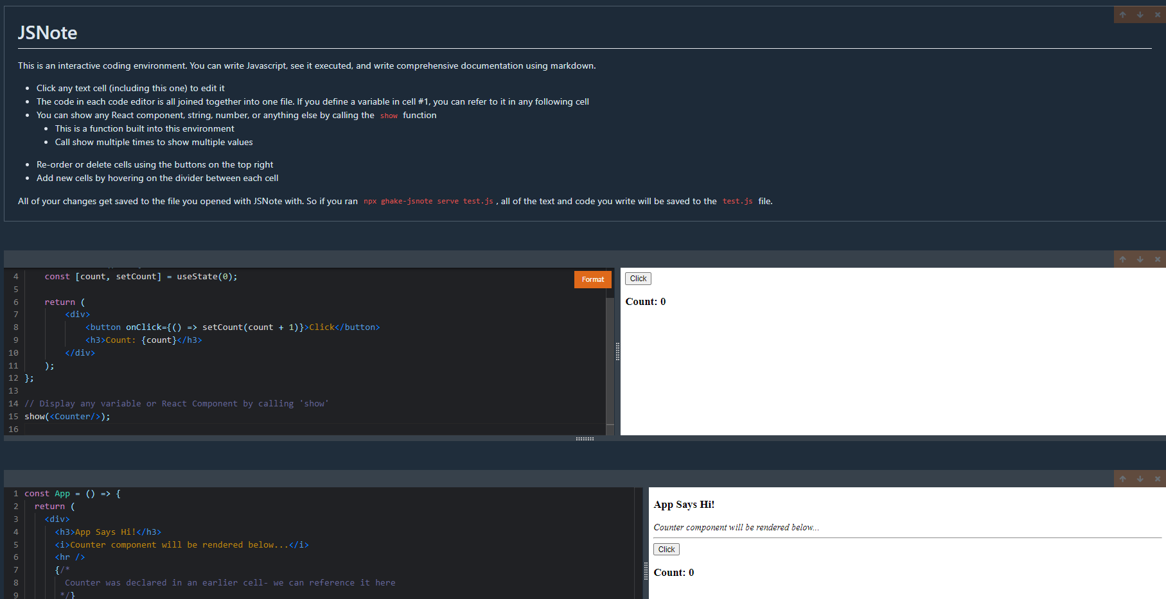Click the italic 'Counter component will be rendered below...' preview text

(736, 528)
